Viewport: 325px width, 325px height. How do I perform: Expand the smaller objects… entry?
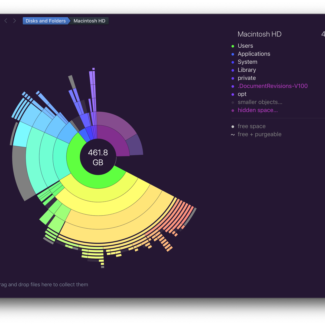[x=260, y=102]
